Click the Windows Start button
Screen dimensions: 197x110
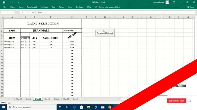[3, 107]
